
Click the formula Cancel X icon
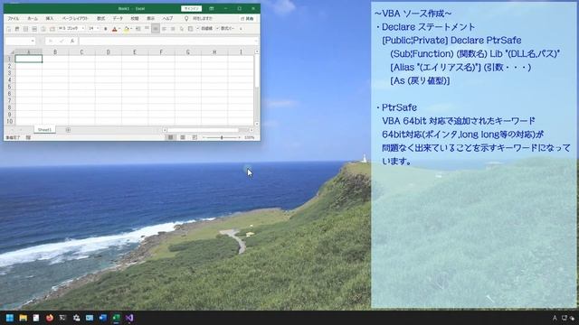point(51,41)
